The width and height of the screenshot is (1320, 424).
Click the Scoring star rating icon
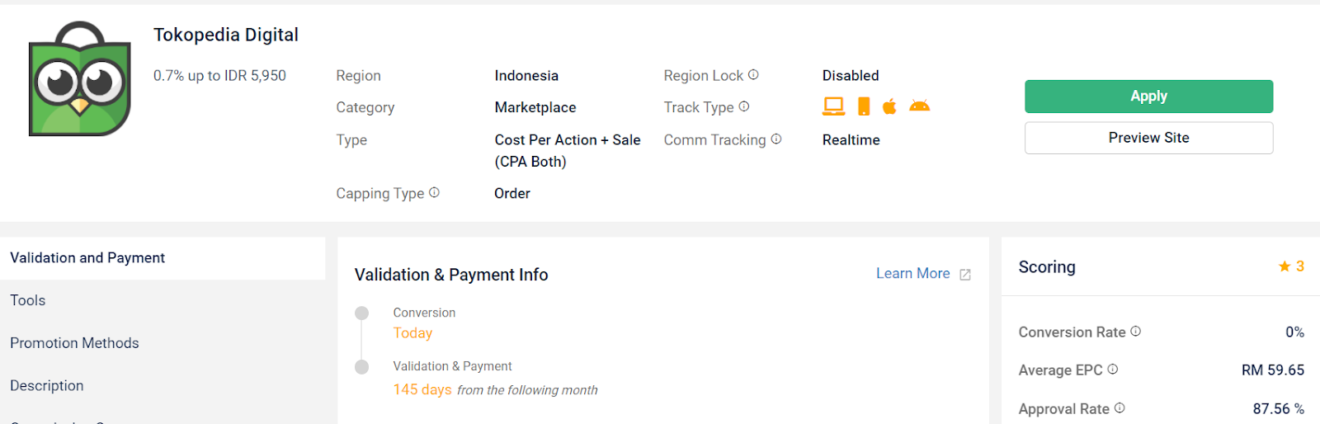[1285, 266]
